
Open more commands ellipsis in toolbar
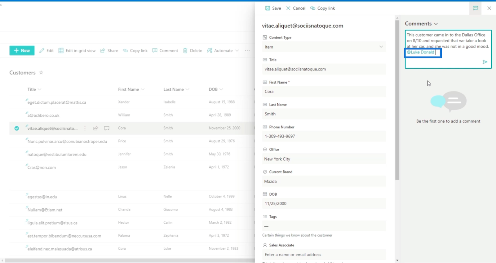(247, 51)
